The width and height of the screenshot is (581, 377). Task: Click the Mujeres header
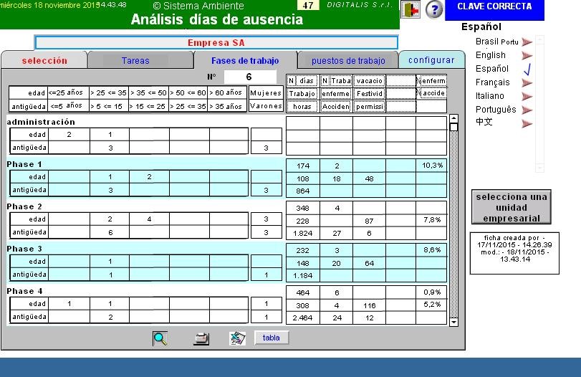(x=266, y=92)
